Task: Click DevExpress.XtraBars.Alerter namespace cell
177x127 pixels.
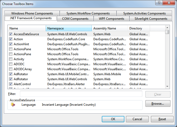Action: coord(66,84)
